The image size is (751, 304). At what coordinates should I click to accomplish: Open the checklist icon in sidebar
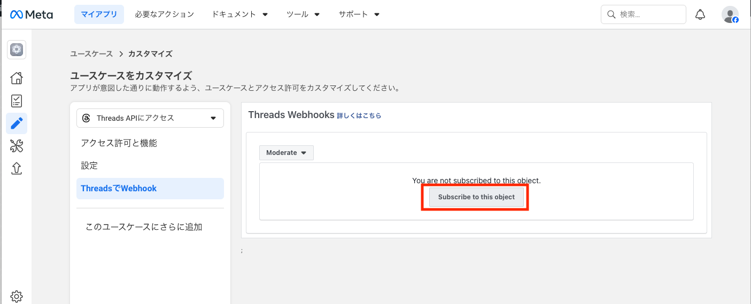17,101
